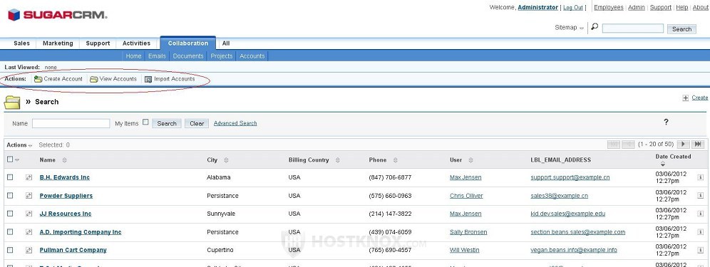Click the Log Out link
Screen dimensions: 710x267
click(573, 8)
